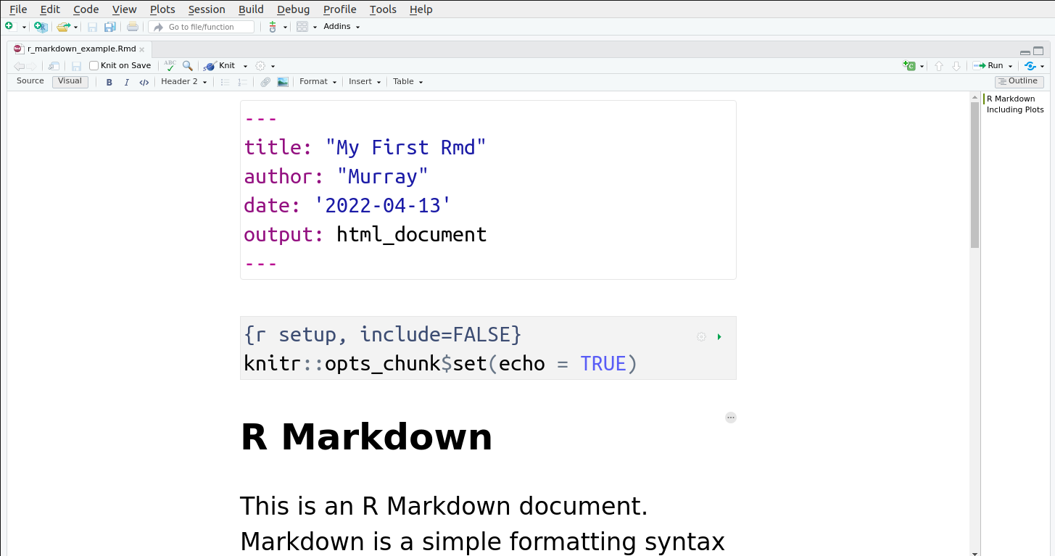This screenshot has width=1055, height=556.
Task: Switch to Source editor mode
Action: pos(30,81)
